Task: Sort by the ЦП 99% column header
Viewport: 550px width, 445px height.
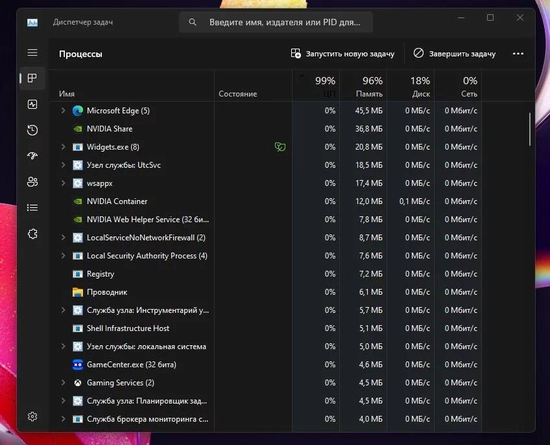Action: click(316, 86)
